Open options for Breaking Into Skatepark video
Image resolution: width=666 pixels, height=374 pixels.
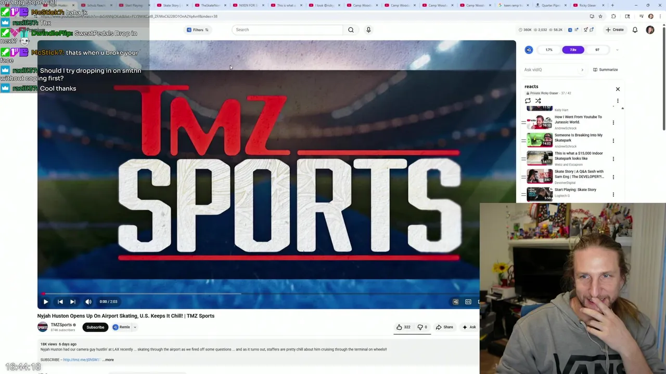[x=613, y=141]
